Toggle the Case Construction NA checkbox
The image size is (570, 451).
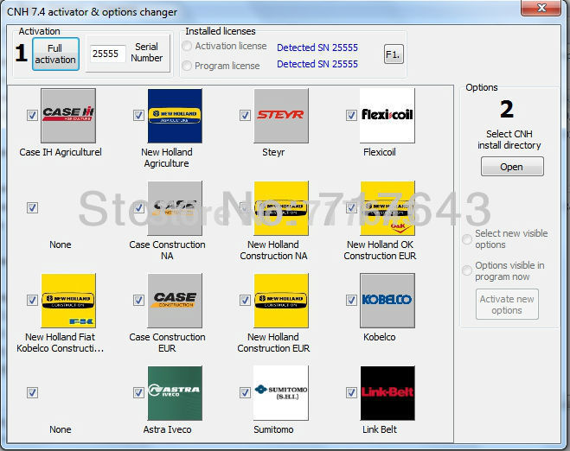tap(138, 207)
